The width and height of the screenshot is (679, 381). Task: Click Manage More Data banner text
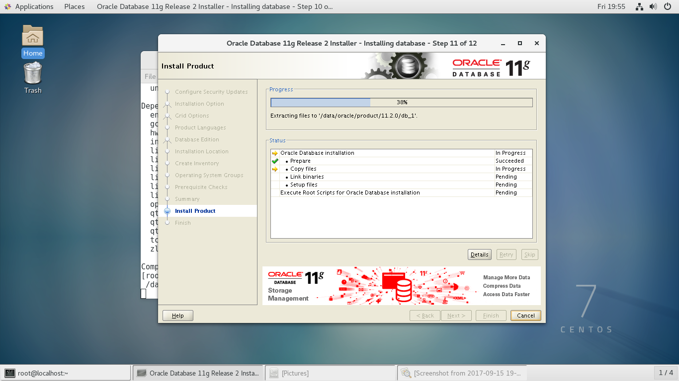pos(507,278)
